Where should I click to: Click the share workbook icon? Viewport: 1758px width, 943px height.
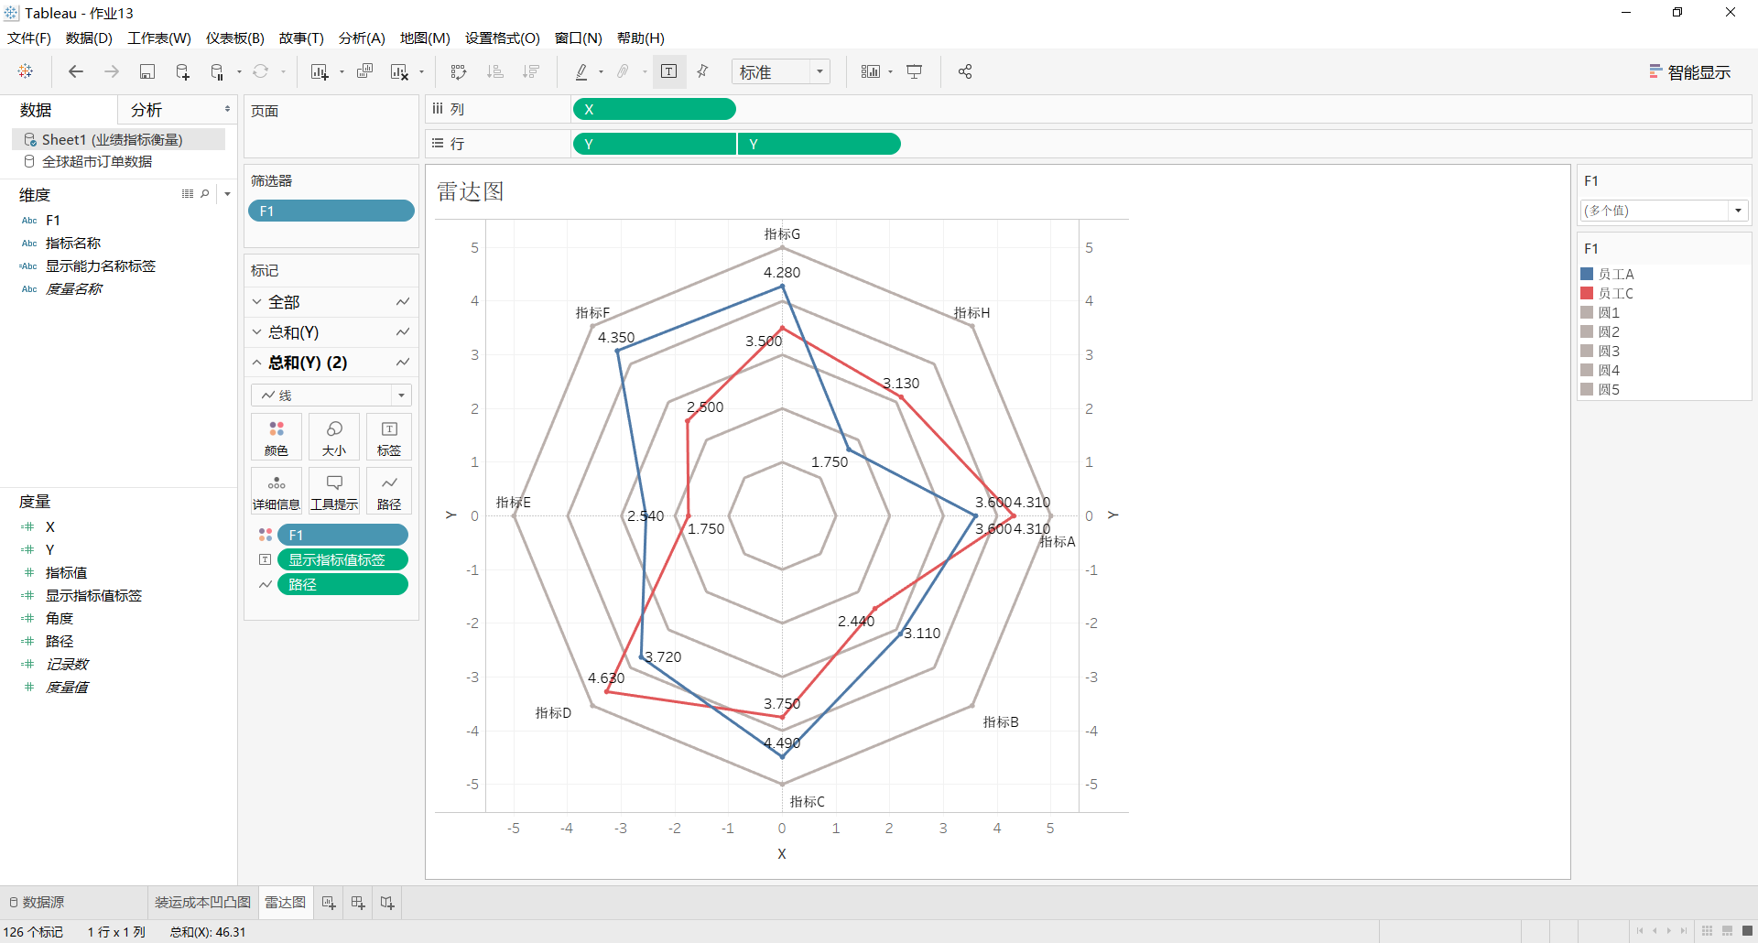coord(965,71)
